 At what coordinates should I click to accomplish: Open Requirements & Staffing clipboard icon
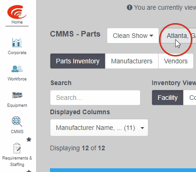pos(17,148)
